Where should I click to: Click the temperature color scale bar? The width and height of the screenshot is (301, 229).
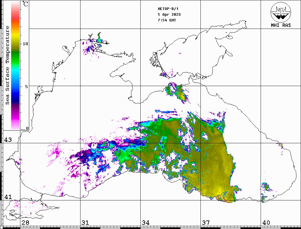15,65
